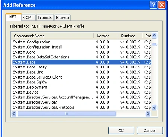Click the horizontal scrollbar left arrow
168x137 pixels.
pos(14,113)
